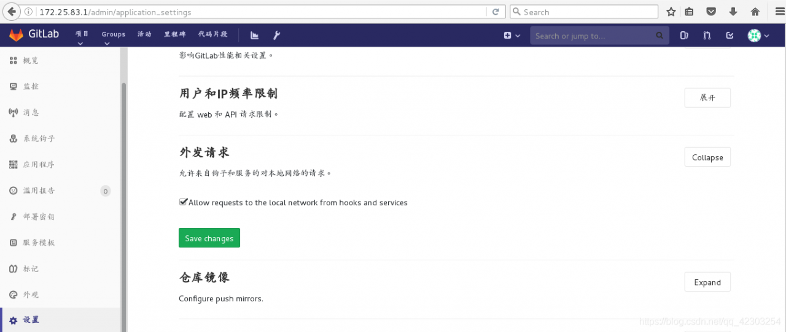This screenshot has height=332, width=786.
Task: Click the 外发请求 section heading
Action: pyautogui.click(x=204, y=153)
